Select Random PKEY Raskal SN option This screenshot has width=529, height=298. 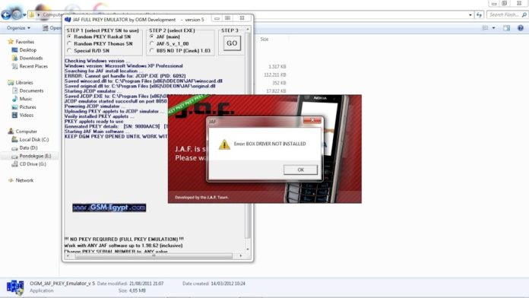point(69,36)
